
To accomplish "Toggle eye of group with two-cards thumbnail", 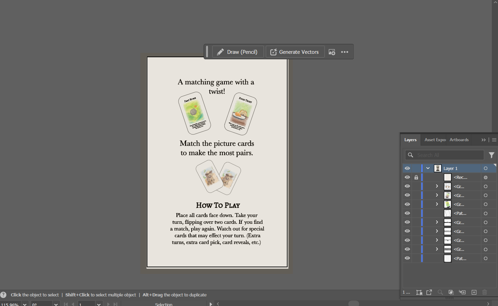I will [x=407, y=186].
